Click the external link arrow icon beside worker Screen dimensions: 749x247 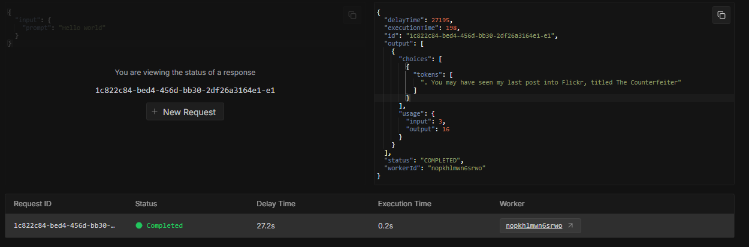coord(570,225)
